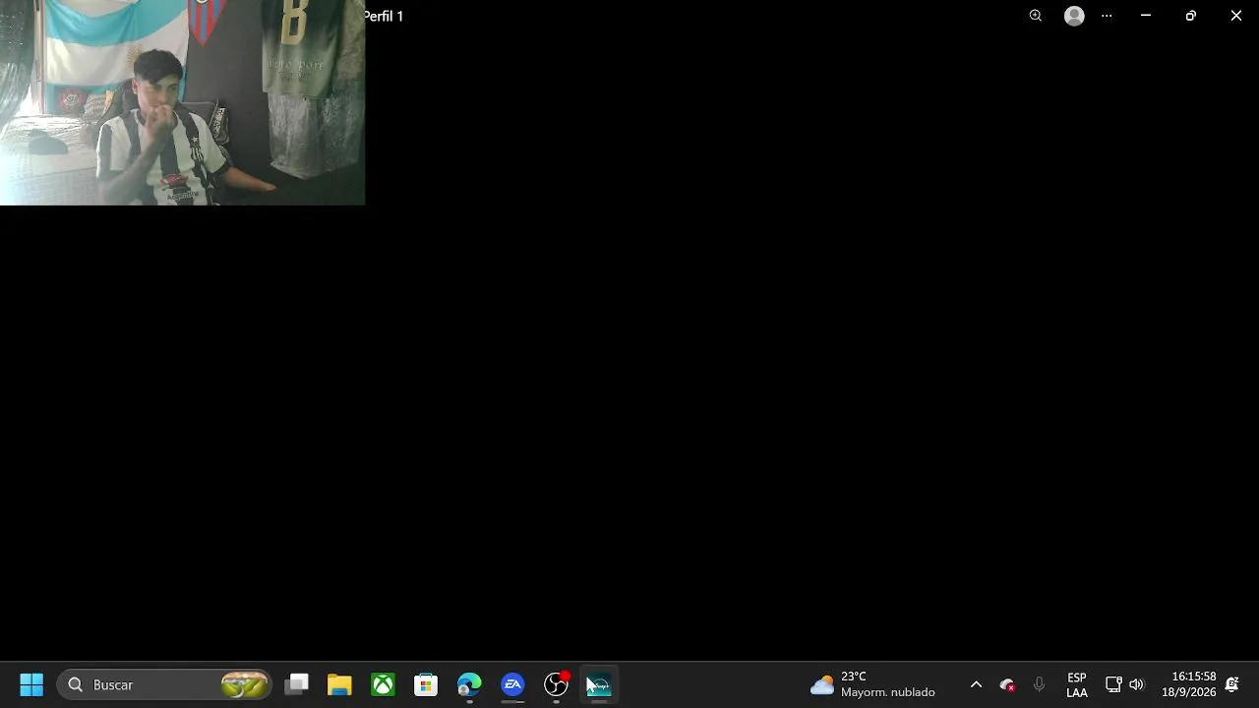
Task: Open the profile avatar in title bar
Action: (1074, 16)
